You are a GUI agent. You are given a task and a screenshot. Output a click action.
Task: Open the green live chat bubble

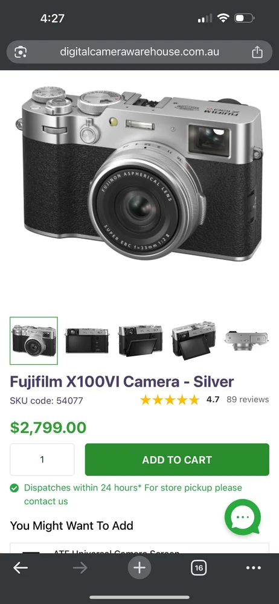pos(243,516)
